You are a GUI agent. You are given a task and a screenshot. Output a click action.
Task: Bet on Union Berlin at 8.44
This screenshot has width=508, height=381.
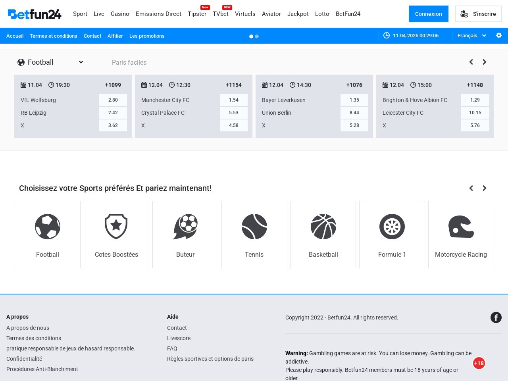pyautogui.click(x=354, y=113)
